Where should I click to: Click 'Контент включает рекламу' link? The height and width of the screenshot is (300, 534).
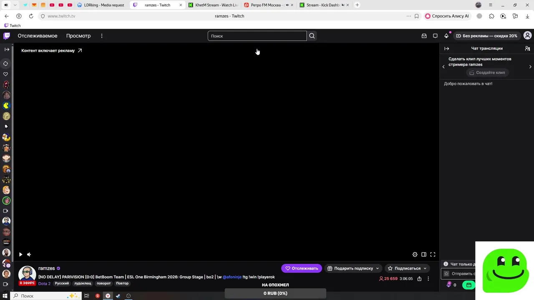pyautogui.click(x=52, y=50)
